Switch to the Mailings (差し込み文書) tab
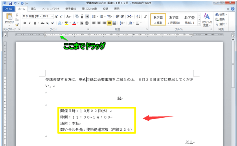Screen dimensions: 237x146 (89, 9)
